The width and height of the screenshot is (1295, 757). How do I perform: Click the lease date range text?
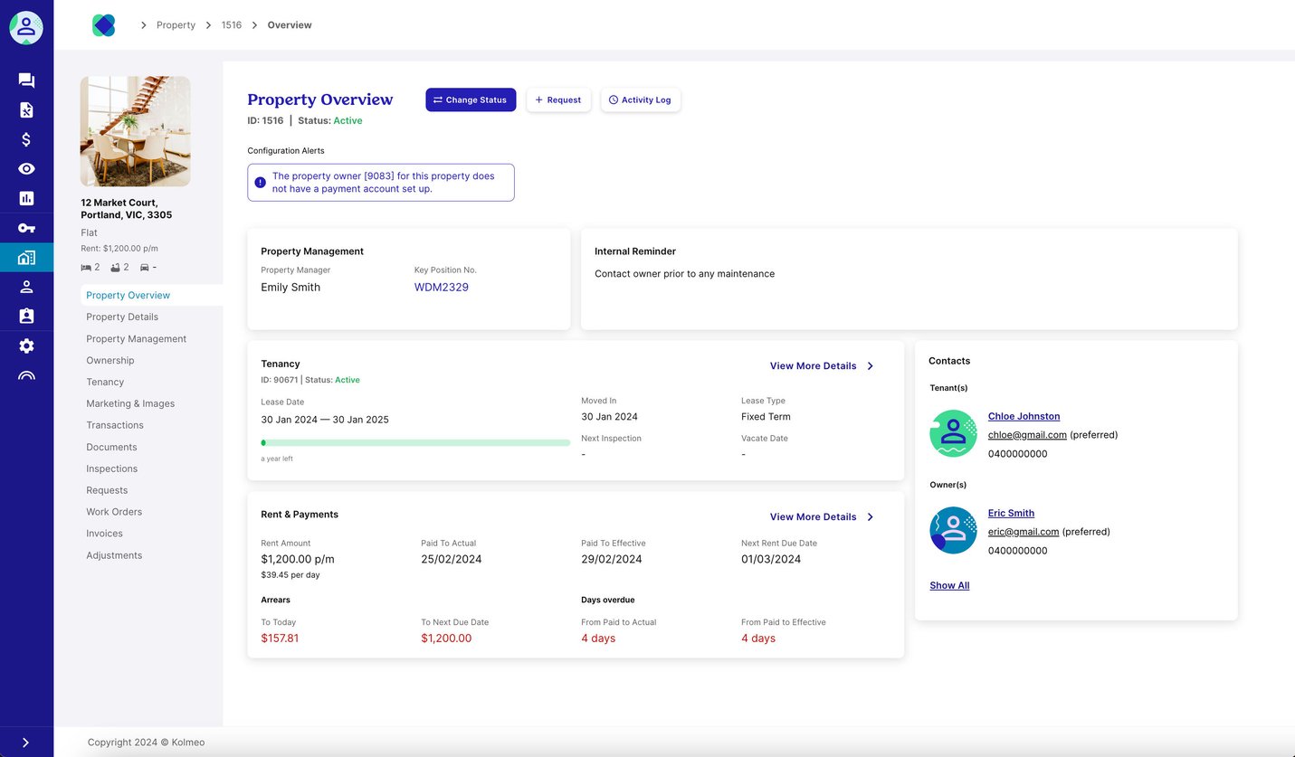pyautogui.click(x=325, y=420)
